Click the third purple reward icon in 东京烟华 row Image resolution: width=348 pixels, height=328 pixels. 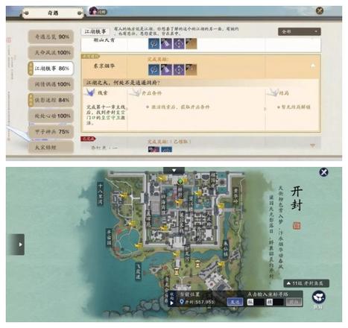pos(179,70)
